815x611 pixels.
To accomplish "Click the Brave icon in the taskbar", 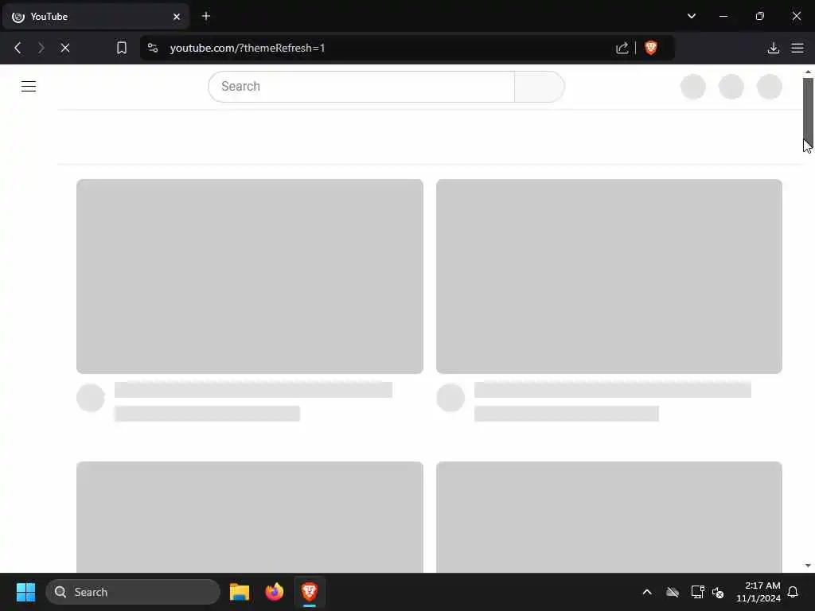I will click(x=310, y=591).
